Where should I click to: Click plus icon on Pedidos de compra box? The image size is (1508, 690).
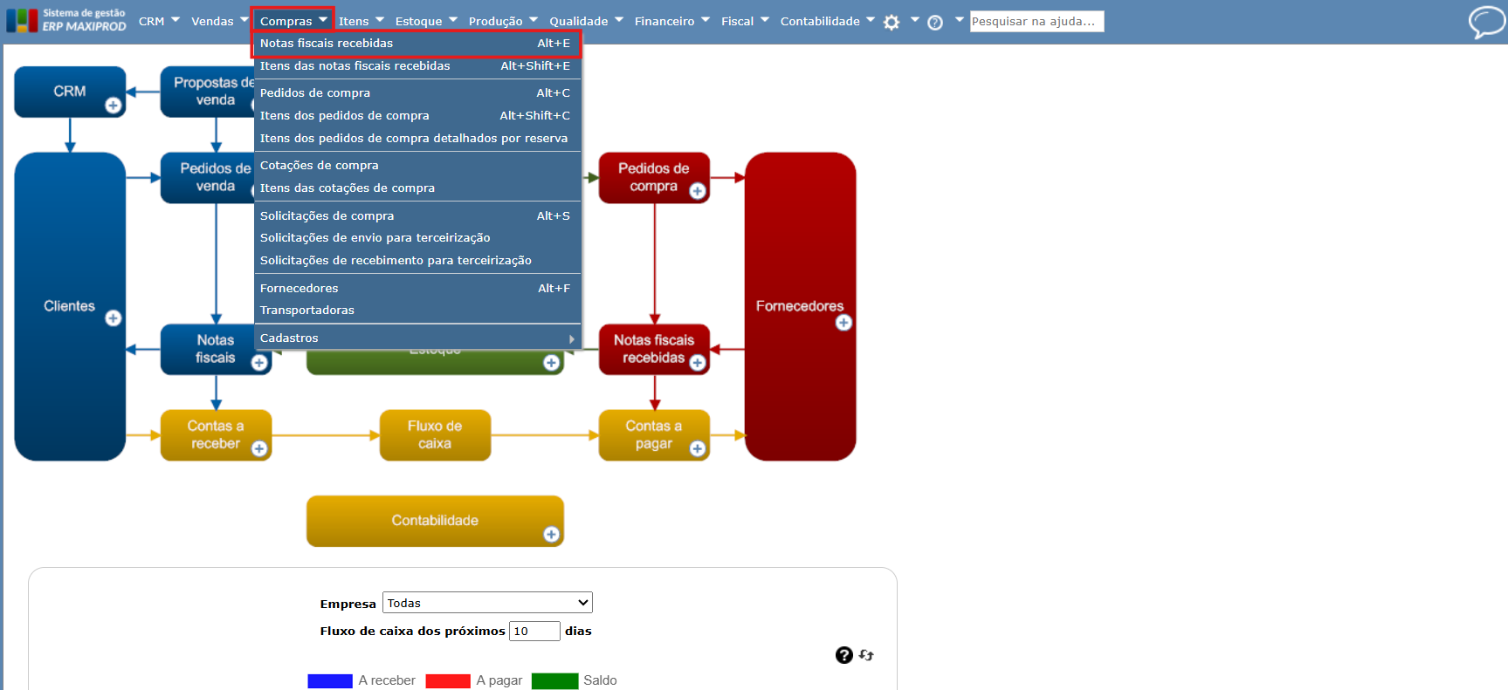[697, 191]
